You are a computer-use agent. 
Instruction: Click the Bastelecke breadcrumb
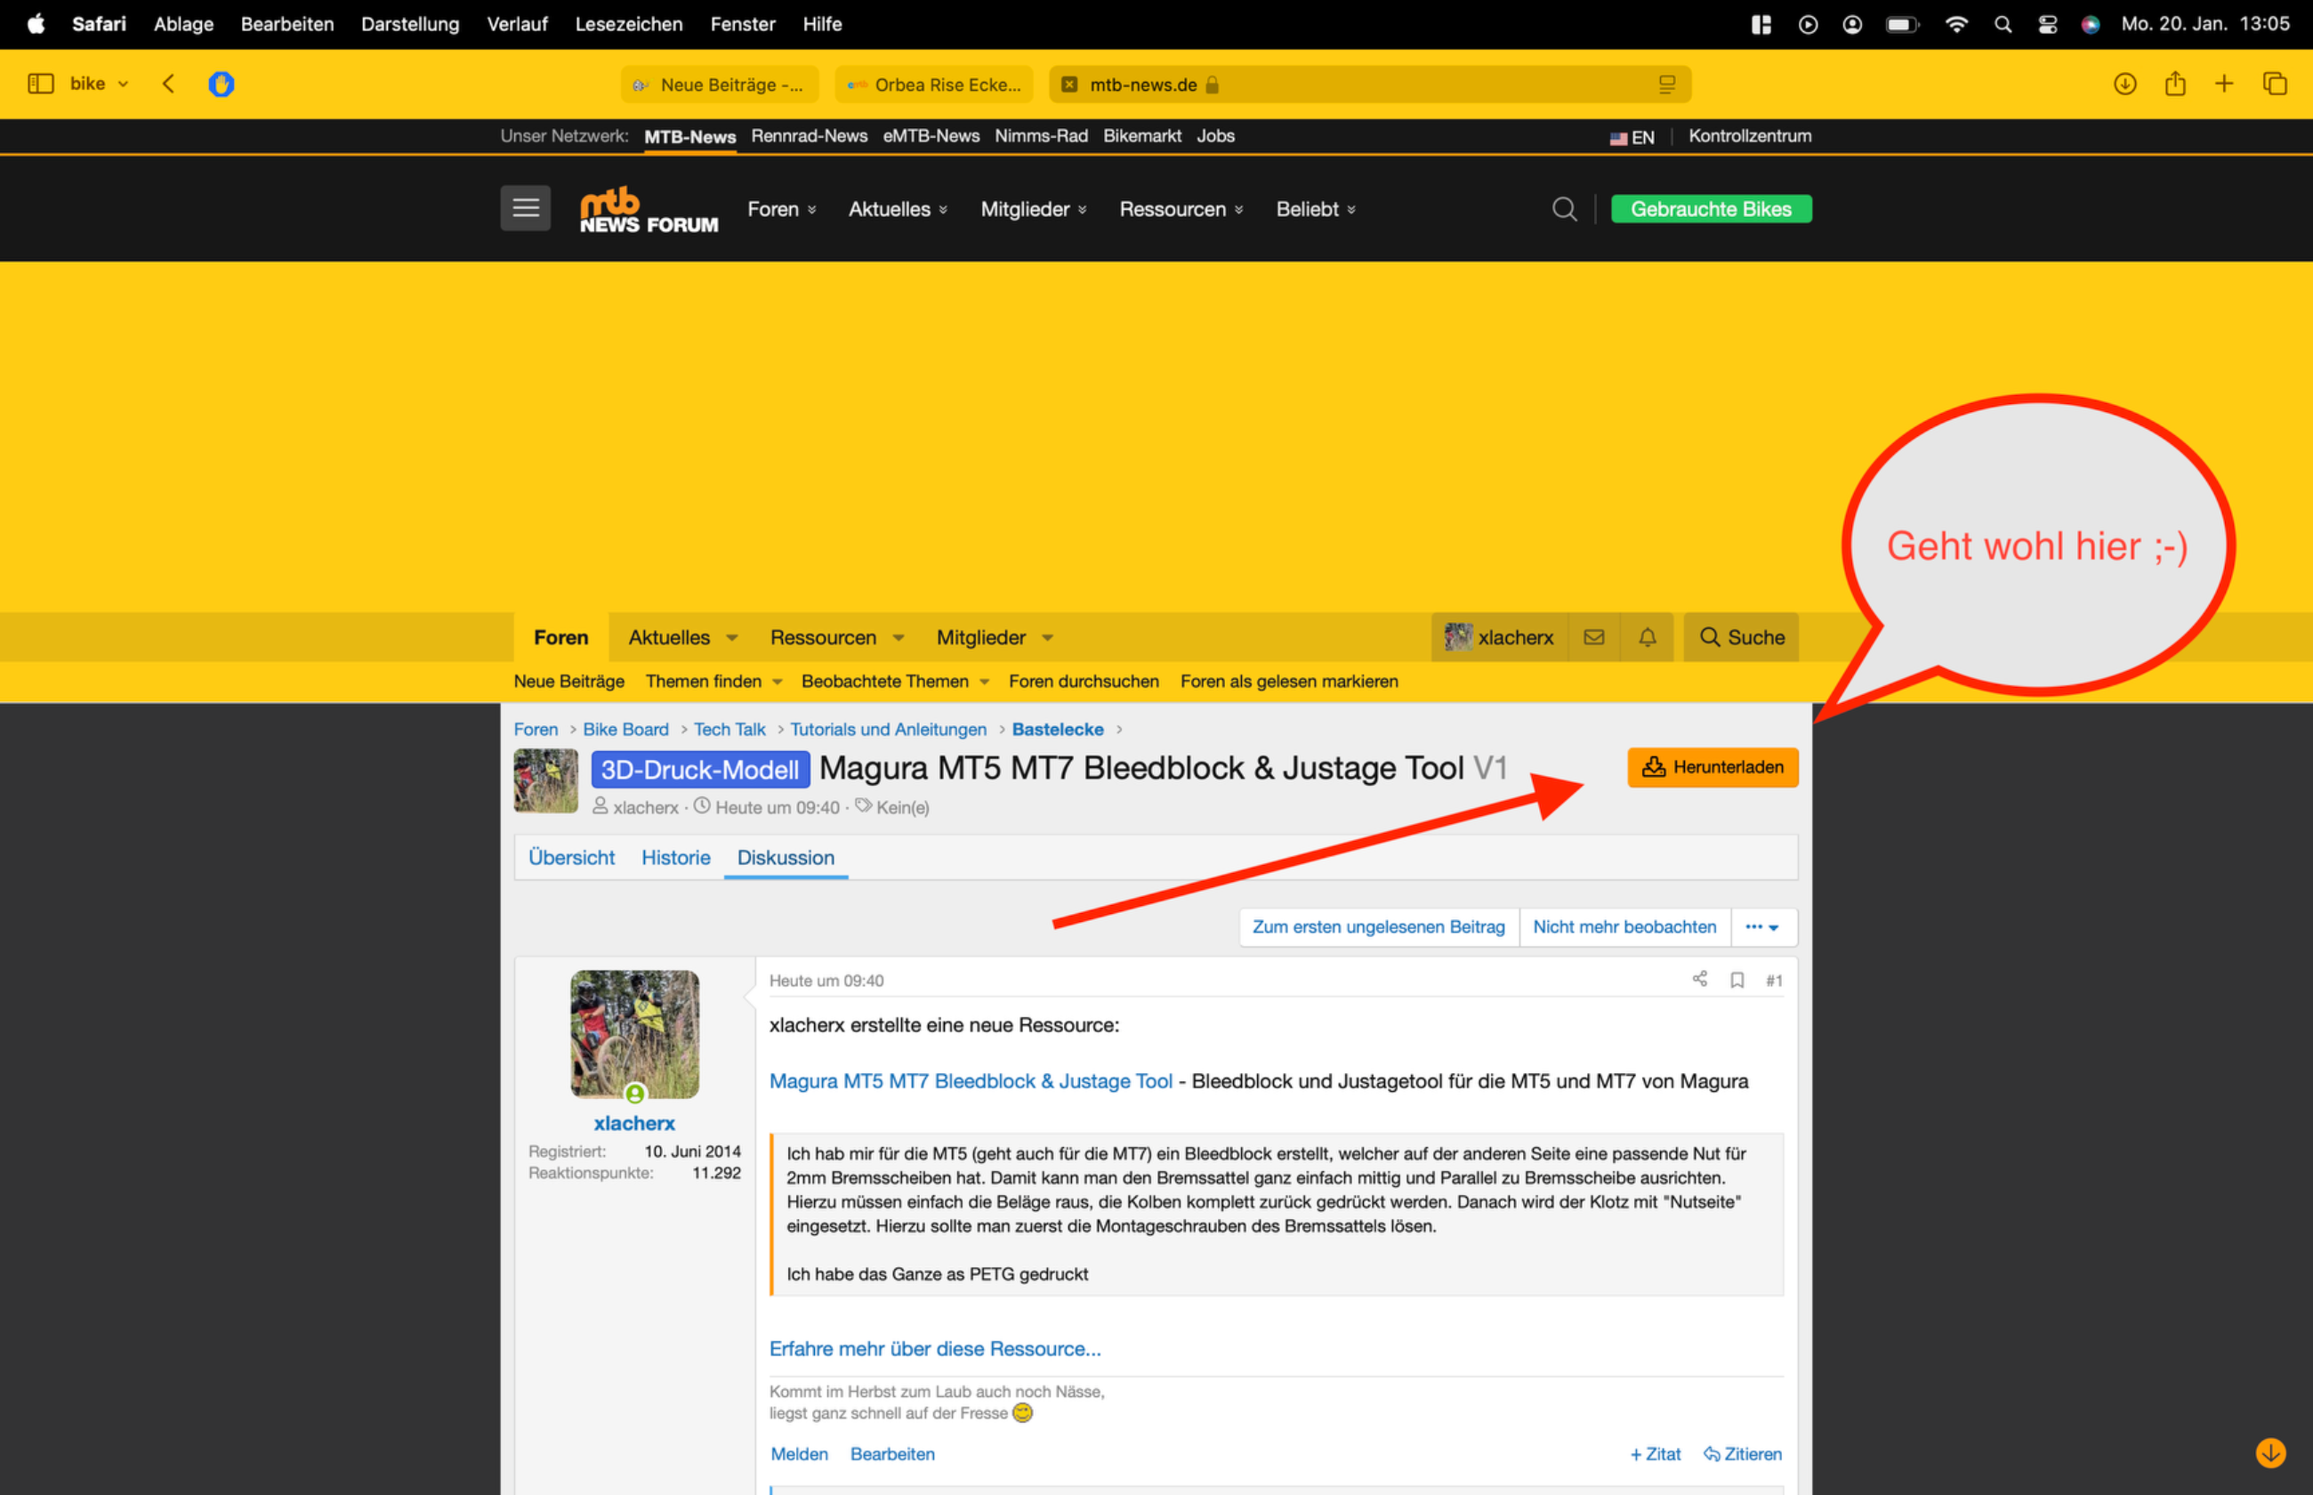pyautogui.click(x=1058, y=729)
